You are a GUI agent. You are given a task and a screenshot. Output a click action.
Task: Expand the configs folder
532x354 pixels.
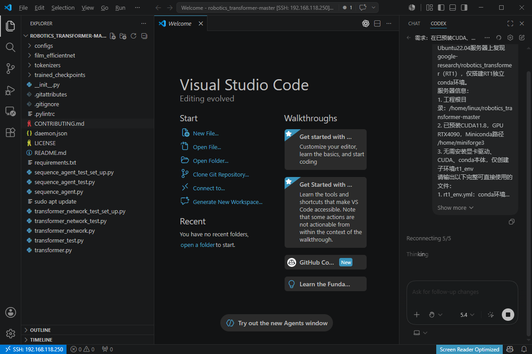88,46
